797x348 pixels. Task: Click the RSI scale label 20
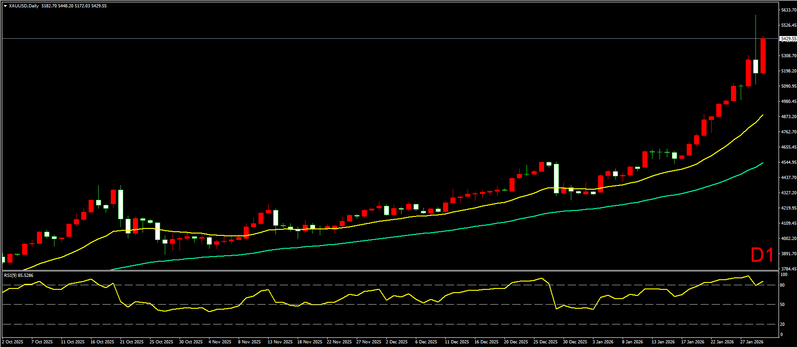tap(782, 324)
